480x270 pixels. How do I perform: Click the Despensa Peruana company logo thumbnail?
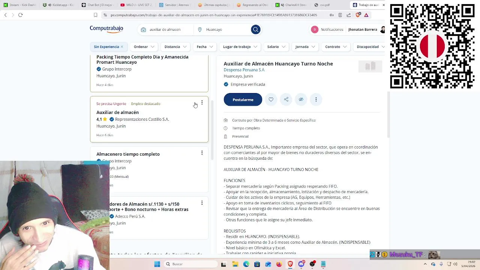[x=370, y=66]
